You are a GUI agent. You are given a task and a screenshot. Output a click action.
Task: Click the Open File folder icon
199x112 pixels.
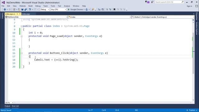(19, 10)
